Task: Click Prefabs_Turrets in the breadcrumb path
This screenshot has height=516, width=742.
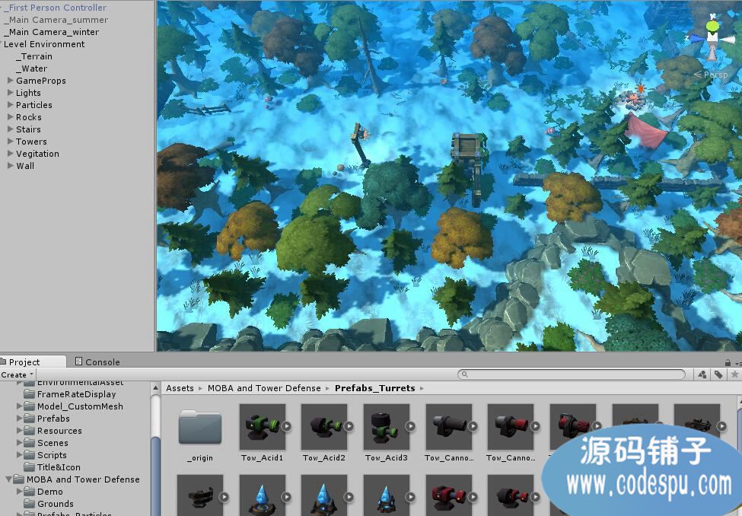Action: pos(374,388)
